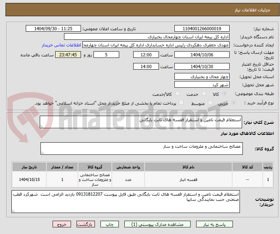280x234 pixels.
Task: Click the resize handle of گروه کالا box
Action: 42,153
